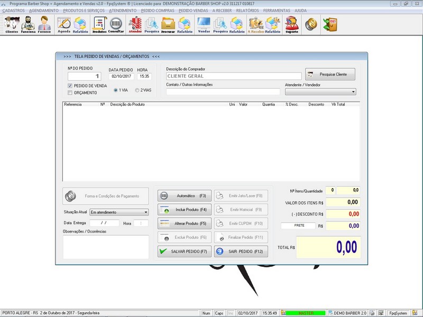
Task: Click the Referencia column header
Action: 73,104
